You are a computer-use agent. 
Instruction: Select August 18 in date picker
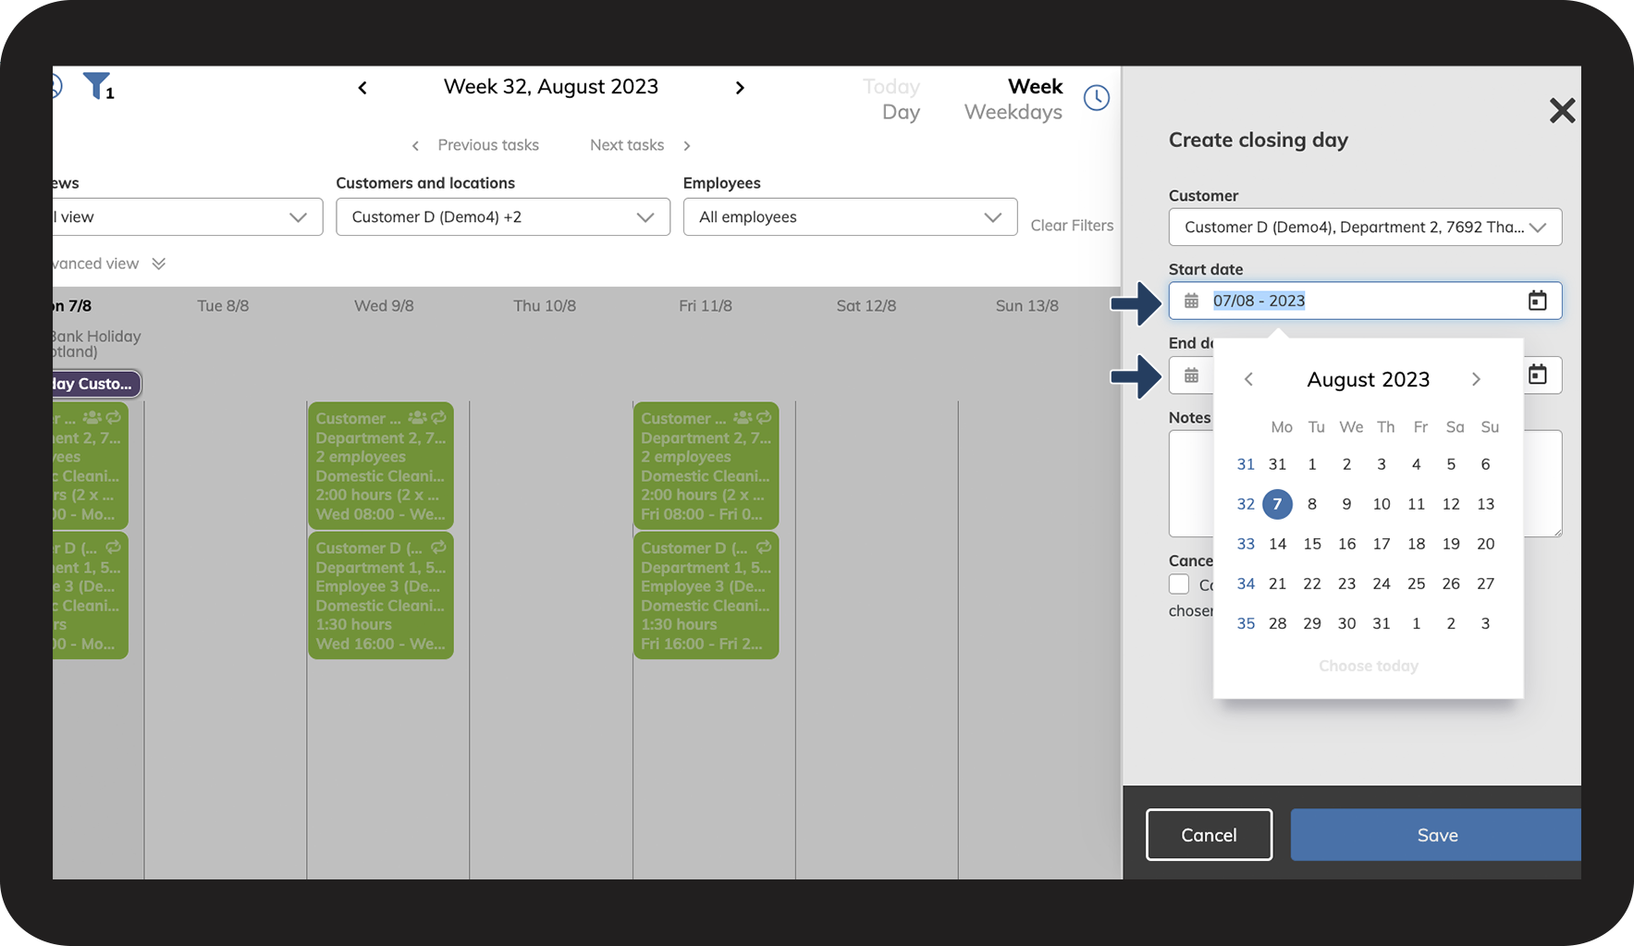pos(1417,544)
